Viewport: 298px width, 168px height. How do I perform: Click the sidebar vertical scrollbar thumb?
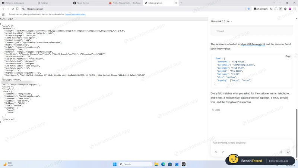(297, 133)
